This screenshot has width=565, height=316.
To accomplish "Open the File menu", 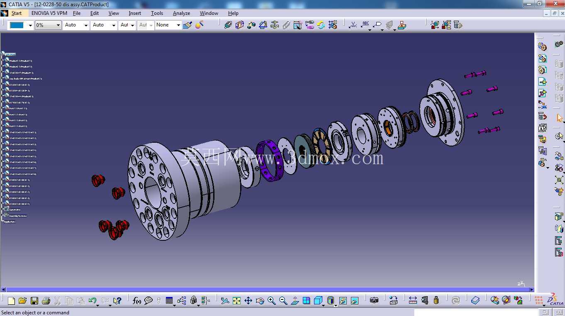I will click(77, 13).
